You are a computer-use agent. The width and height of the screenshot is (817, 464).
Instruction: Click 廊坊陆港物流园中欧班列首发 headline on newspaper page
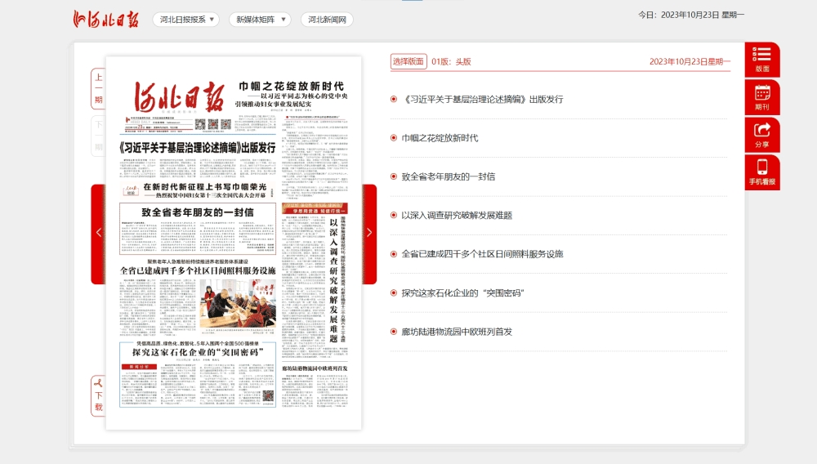pos(315,368)
